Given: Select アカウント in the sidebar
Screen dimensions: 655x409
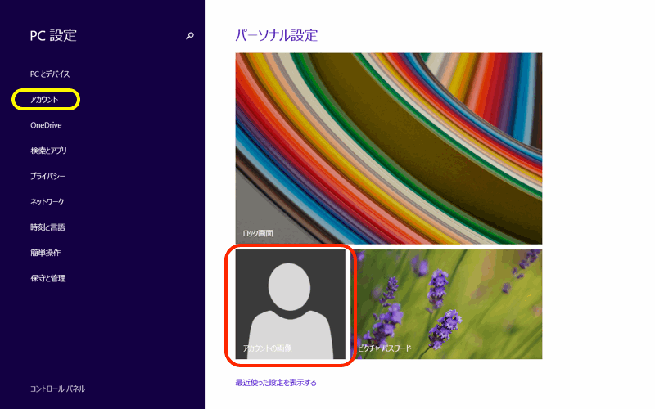Looking at the screenshot, I should (45, 100).
